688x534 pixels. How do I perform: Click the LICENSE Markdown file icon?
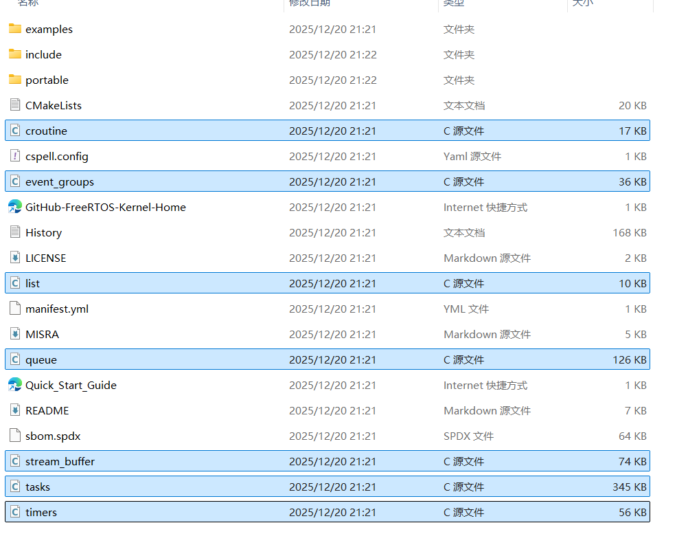click(x=15, y=257)
